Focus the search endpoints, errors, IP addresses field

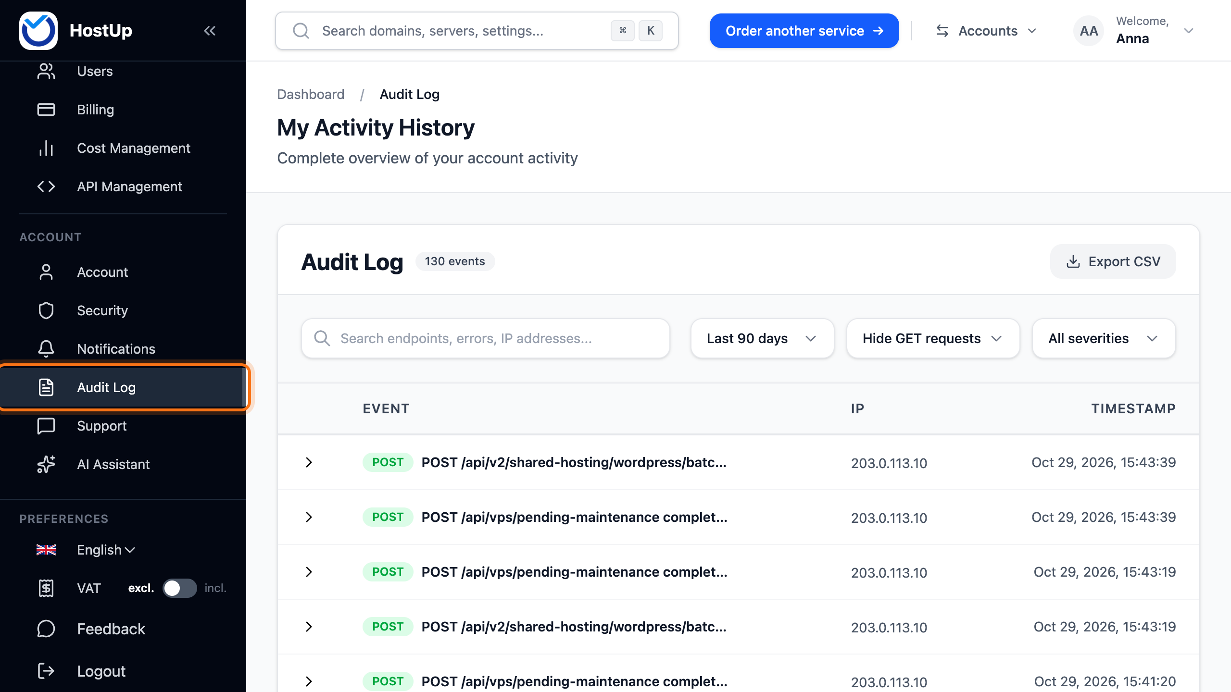pos(486,338)
